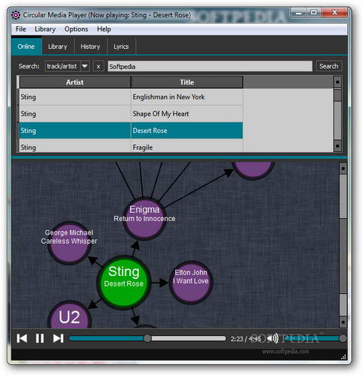
Task: Switch to the History tab
Action: pos(90,47)
